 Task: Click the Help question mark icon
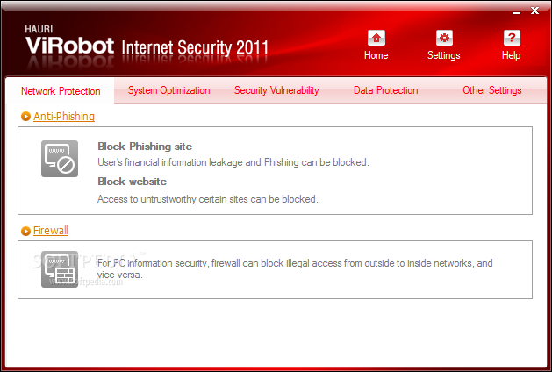point(512,38)
